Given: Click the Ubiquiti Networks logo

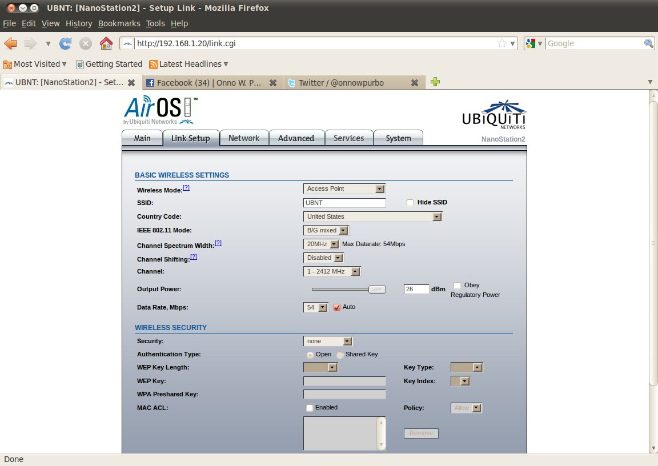Looking at the screenshot, I should pos(494,115).
